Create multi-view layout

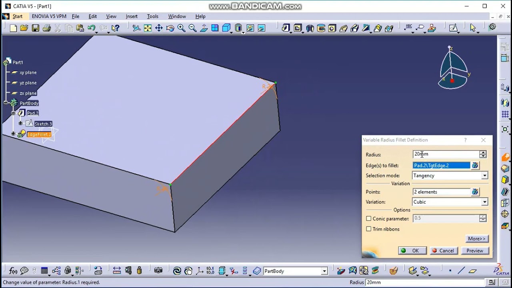click(215, 28)
